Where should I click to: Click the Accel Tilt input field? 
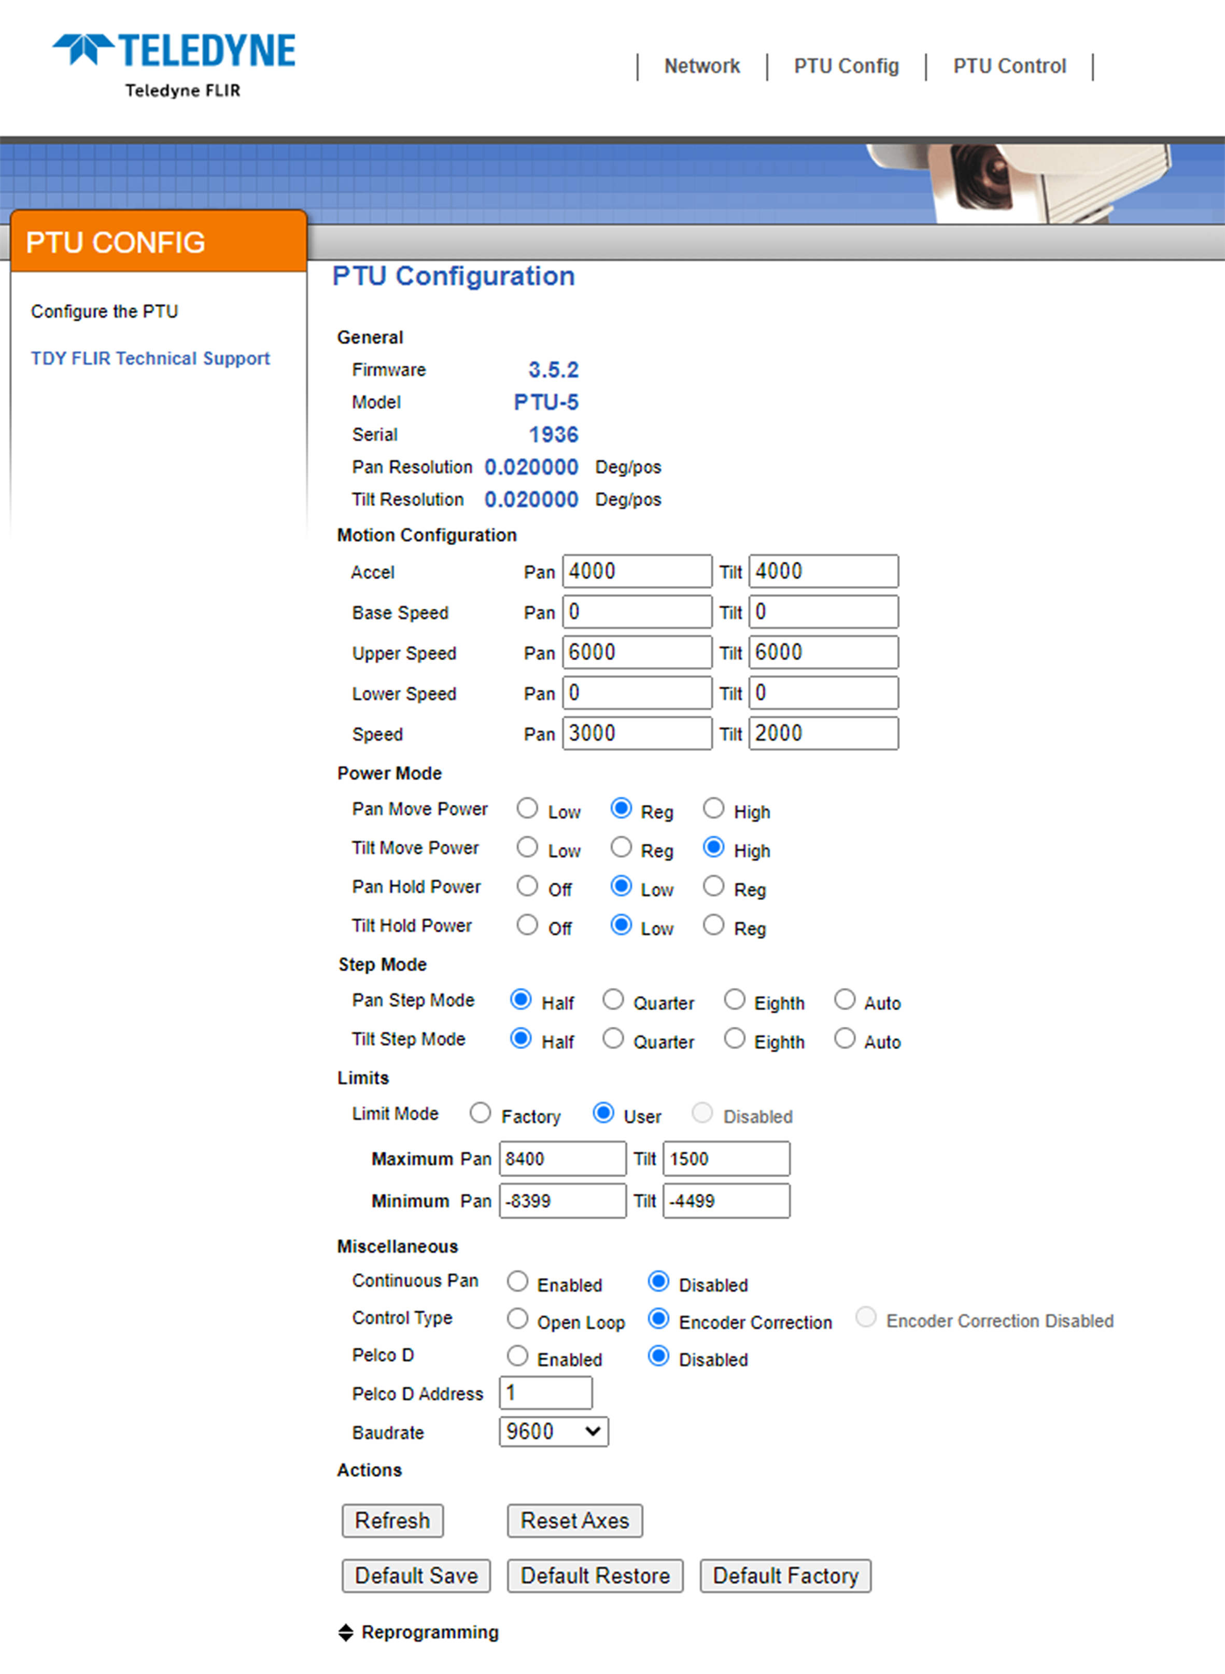(x=824, y=571)
